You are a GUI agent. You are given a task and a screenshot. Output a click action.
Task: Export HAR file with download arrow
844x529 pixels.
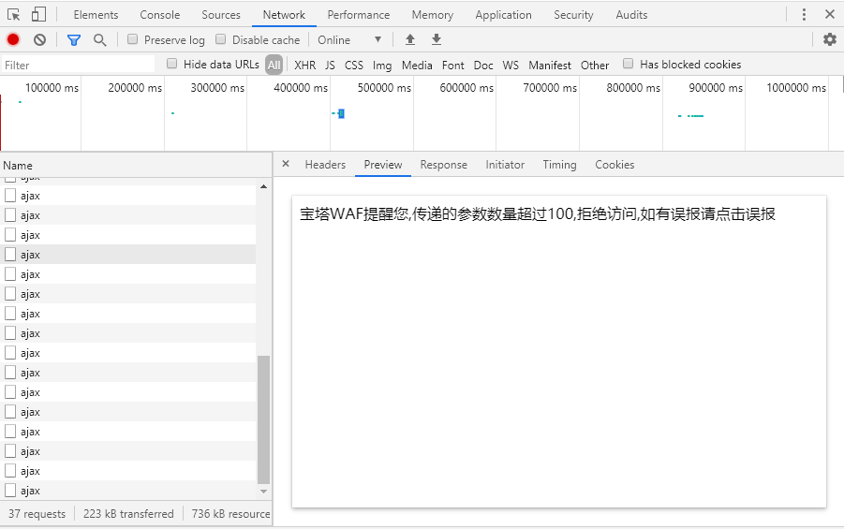point(436,39)
